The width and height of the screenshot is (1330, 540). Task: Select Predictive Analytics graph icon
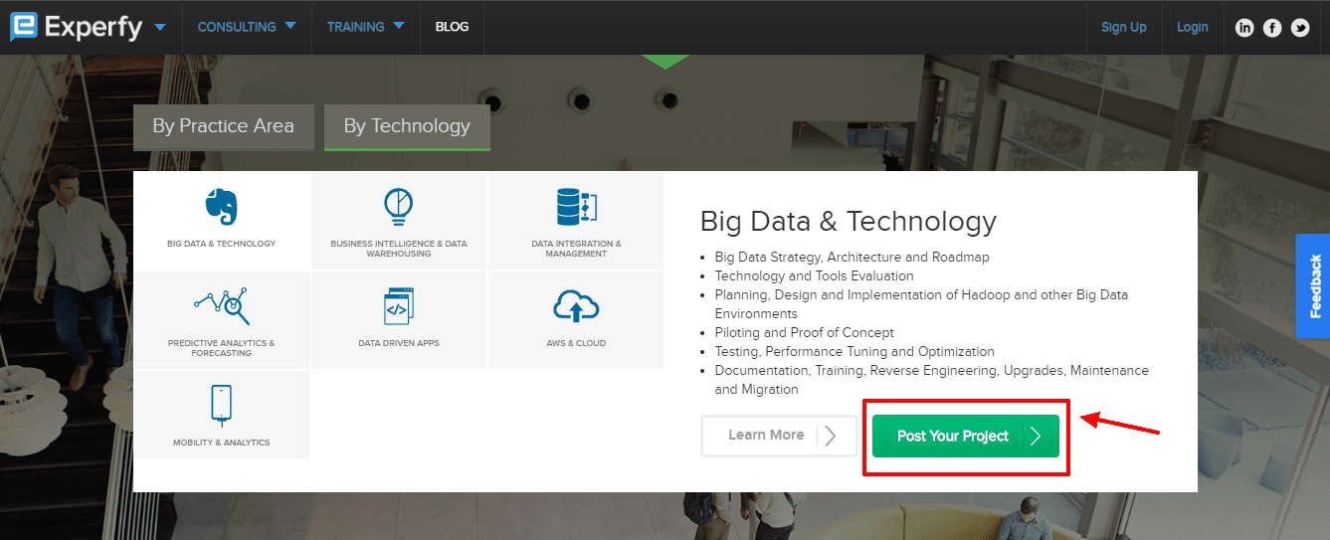(x=222, y=306)
